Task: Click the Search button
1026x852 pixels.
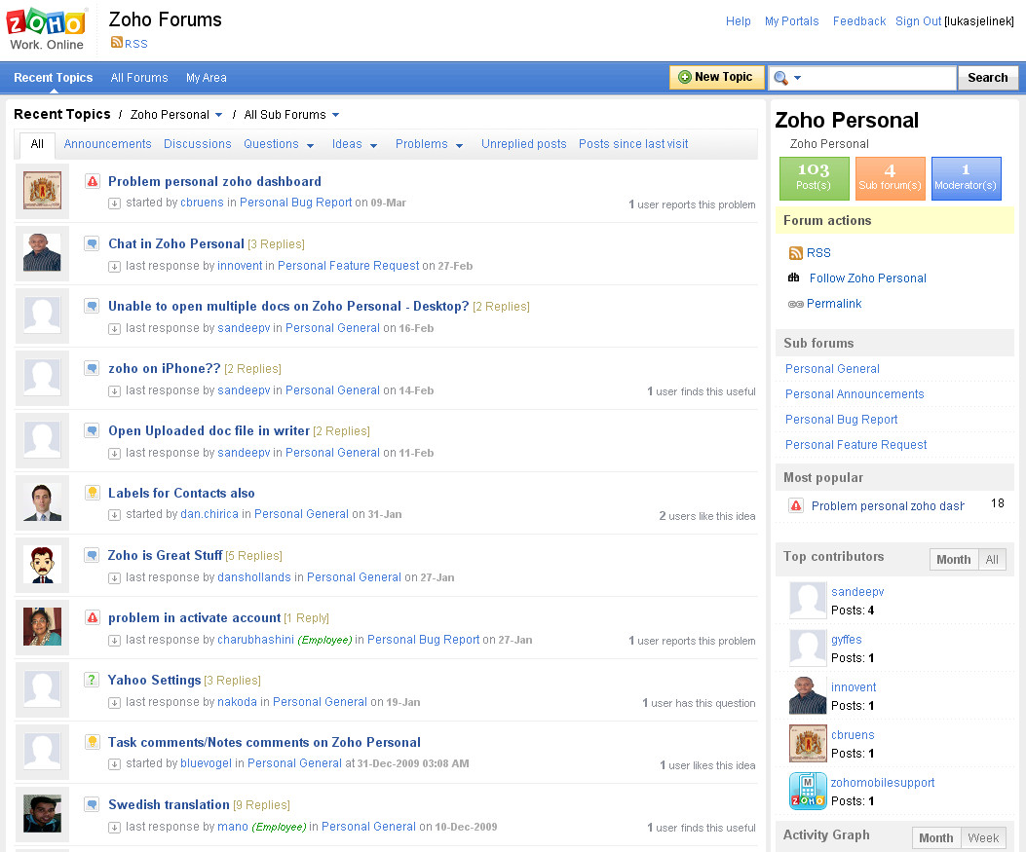Action: [987, 77]
